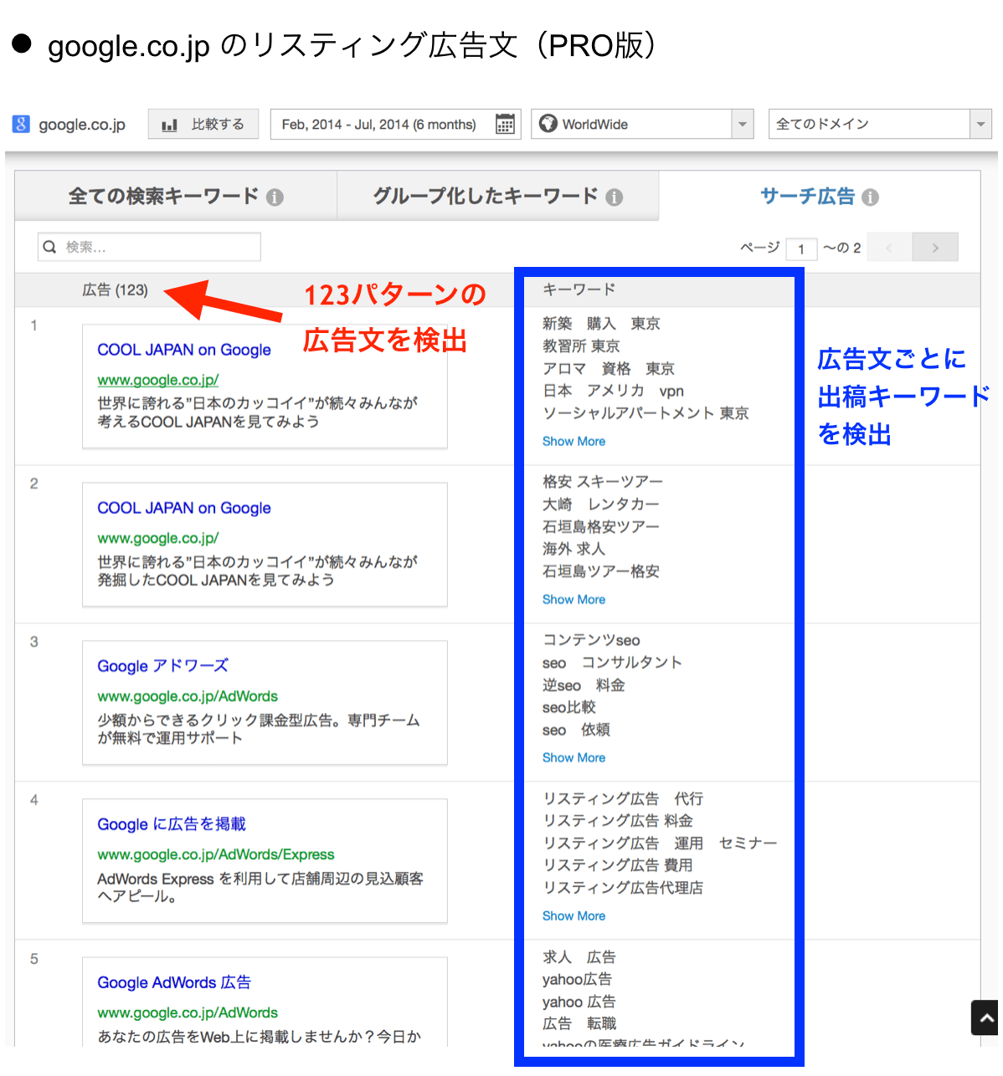Viewport: 1003px width, 1076px height.
Task: Click the キーワード column header
Action: 579,289
